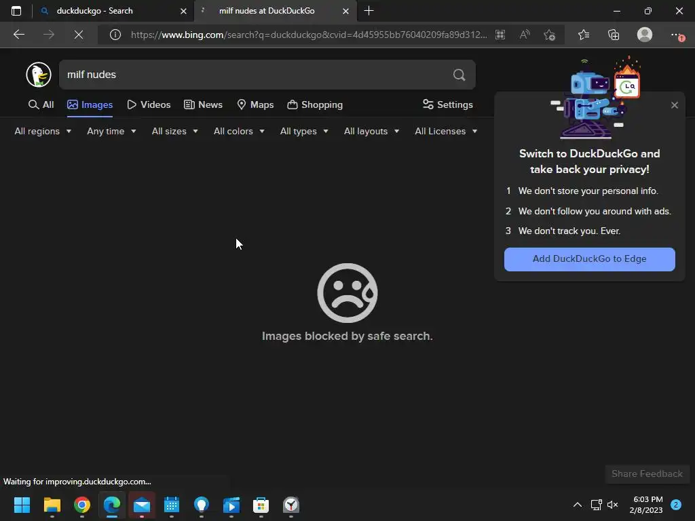Open a new tab with plus button
The image size is (695, 521).
click(x=369, y=11)
